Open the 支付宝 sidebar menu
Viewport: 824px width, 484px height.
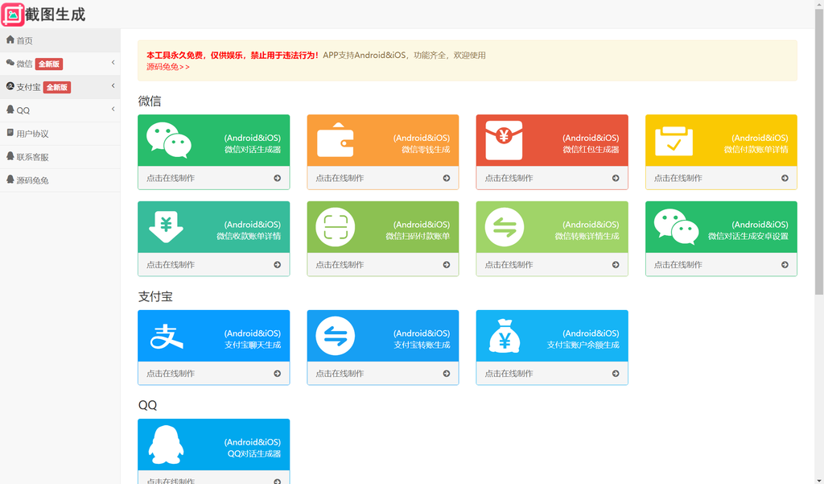pyautogui.click(x=60, y=87)
